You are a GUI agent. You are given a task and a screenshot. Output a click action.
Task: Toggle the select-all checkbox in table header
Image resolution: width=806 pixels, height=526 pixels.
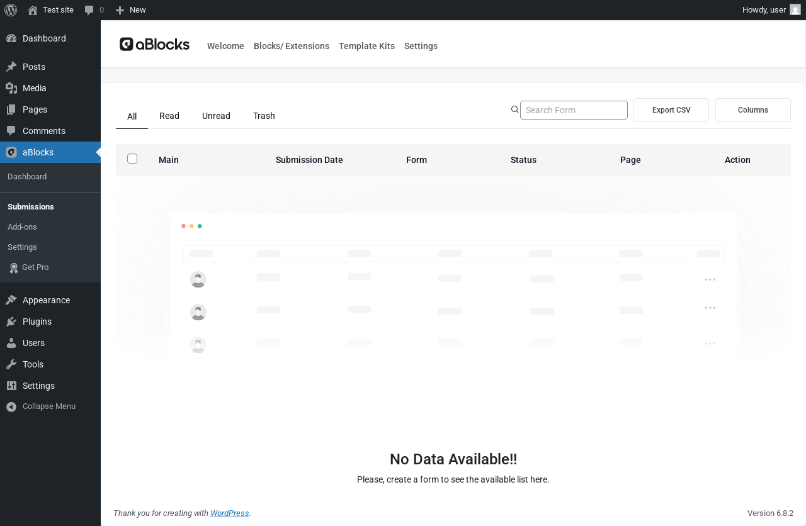click(132, 159)
